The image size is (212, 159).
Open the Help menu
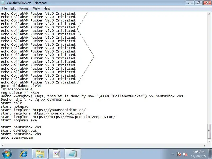click(47, 8)
